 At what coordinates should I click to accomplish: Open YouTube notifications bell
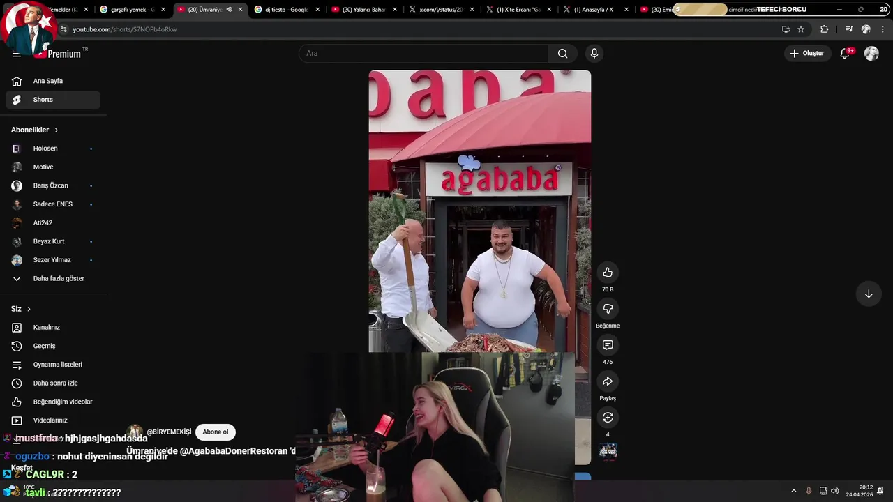[845, 54]
